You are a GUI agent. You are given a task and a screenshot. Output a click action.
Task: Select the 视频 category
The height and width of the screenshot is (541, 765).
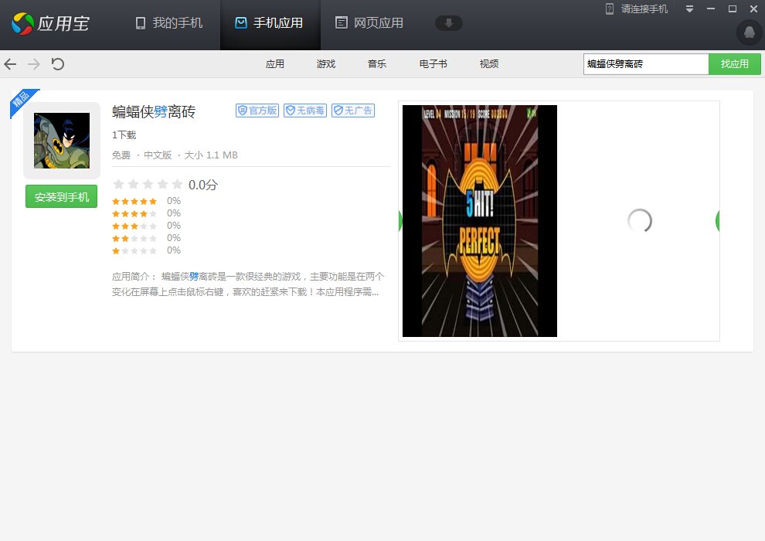[x=489, y=64]
